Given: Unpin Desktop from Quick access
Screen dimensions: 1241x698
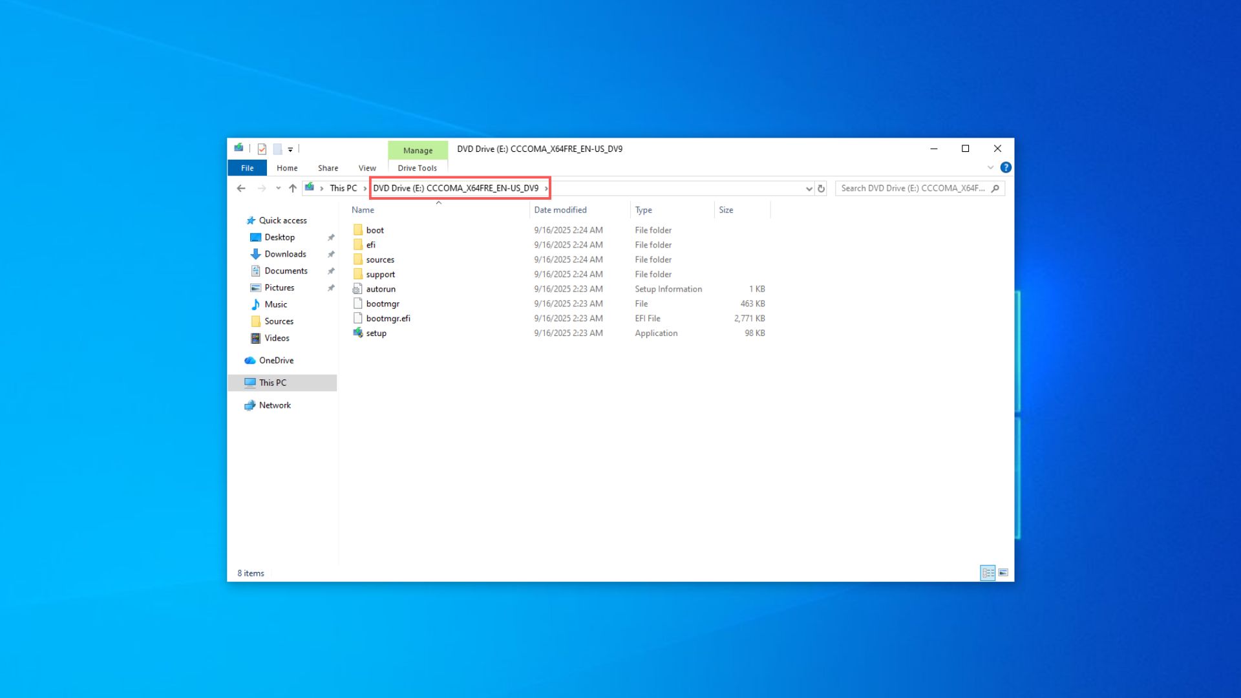Looking at the screenshot, I should (x=331, y=237).
